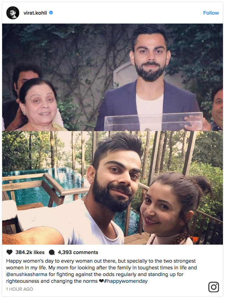Open the virat.kohli username link
This screenshot has width=226, height=299.
pyautogui.click(x=35, y=13)
